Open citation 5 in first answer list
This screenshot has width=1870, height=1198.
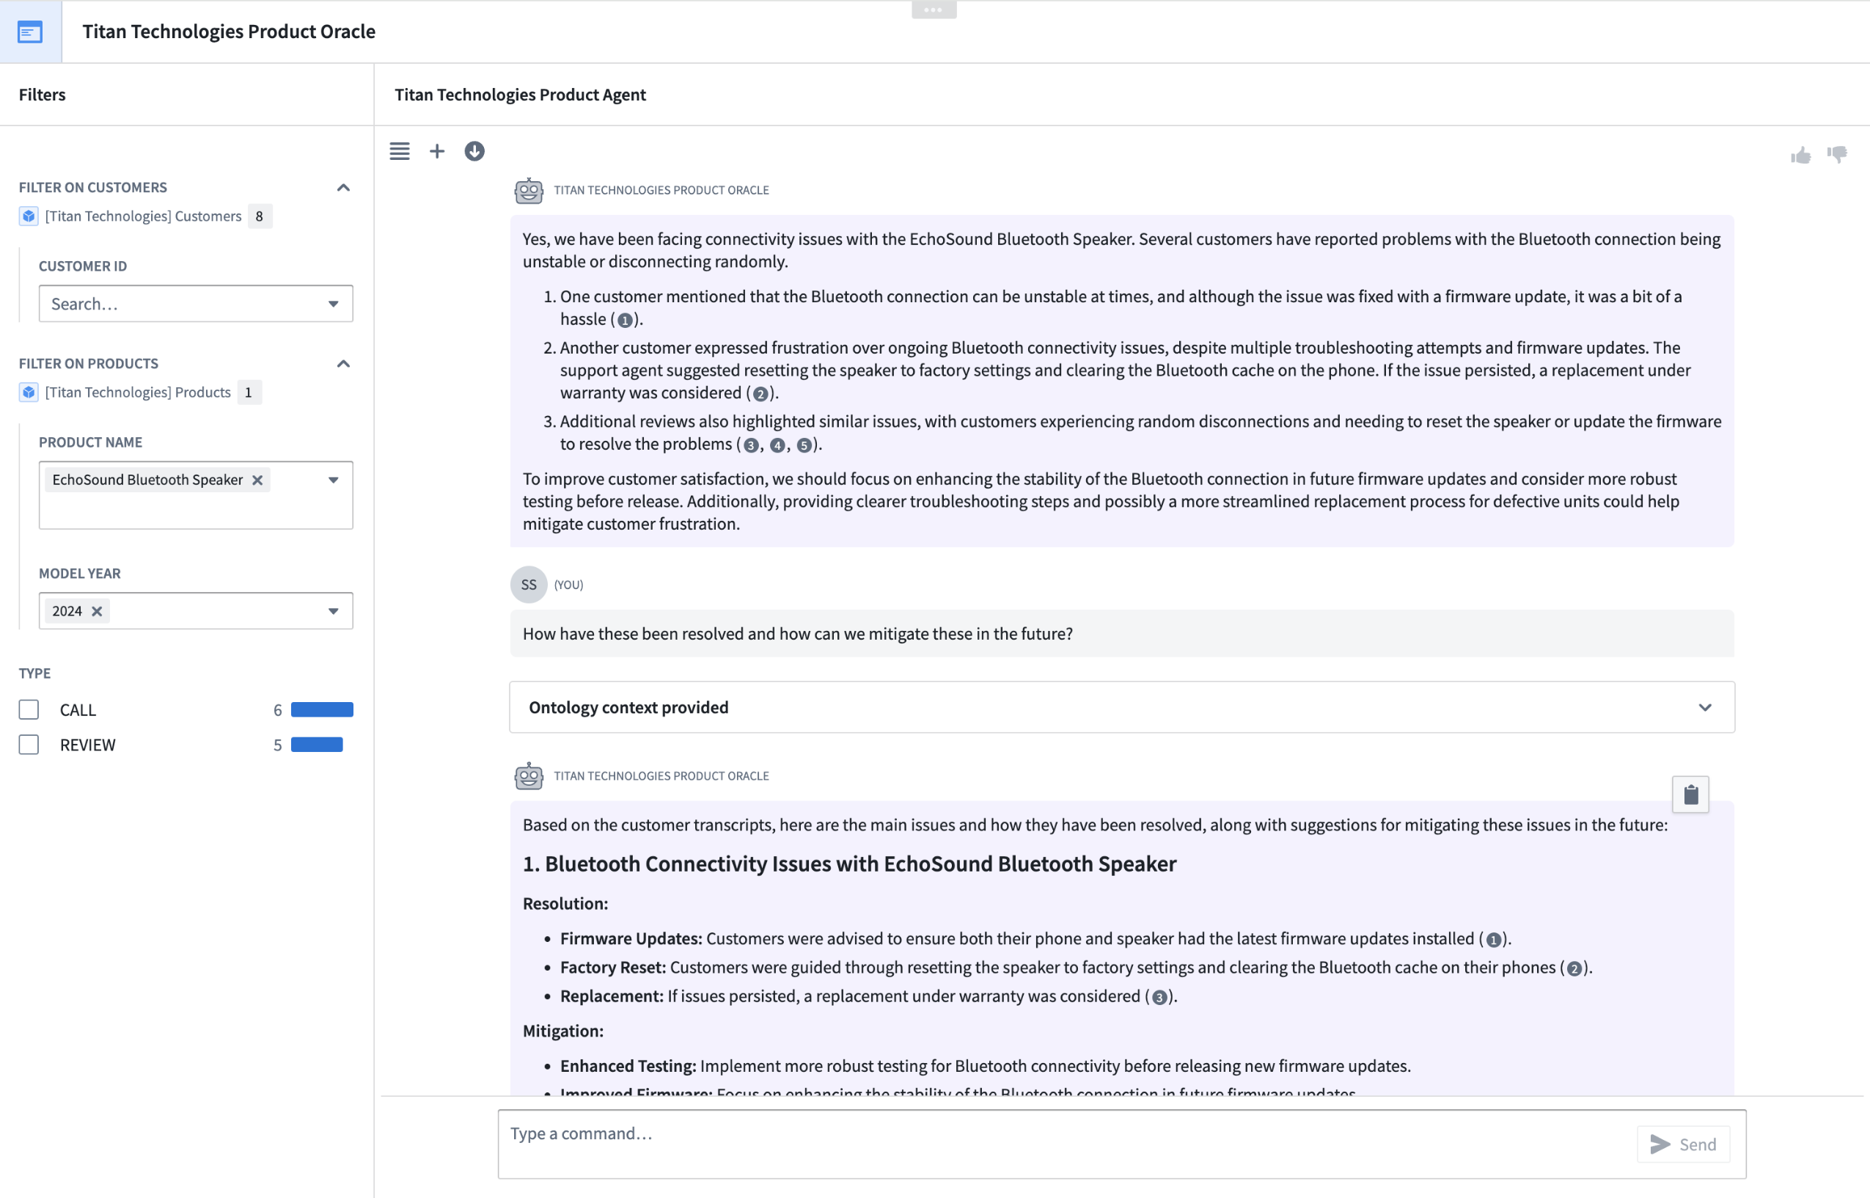tap(804, 445)
